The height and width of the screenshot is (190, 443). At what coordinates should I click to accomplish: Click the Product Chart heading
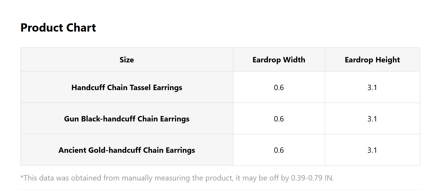58,28
